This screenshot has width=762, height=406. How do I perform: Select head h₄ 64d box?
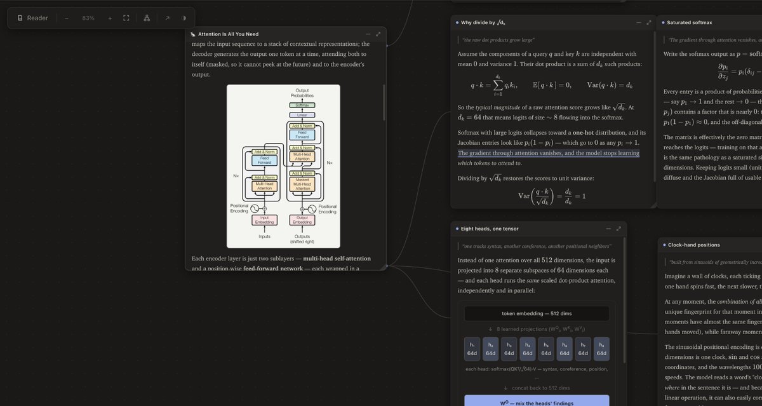coord(528,349)
